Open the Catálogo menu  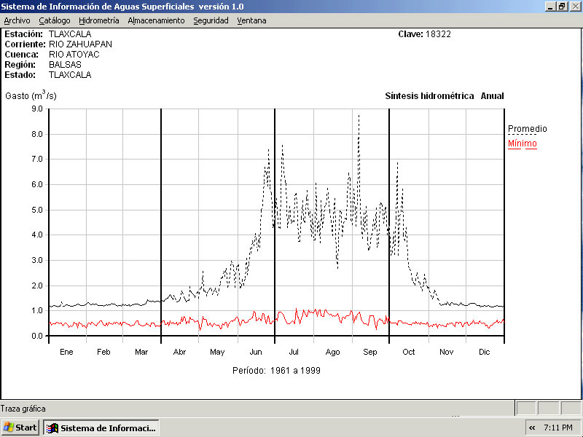click(55, 20)
